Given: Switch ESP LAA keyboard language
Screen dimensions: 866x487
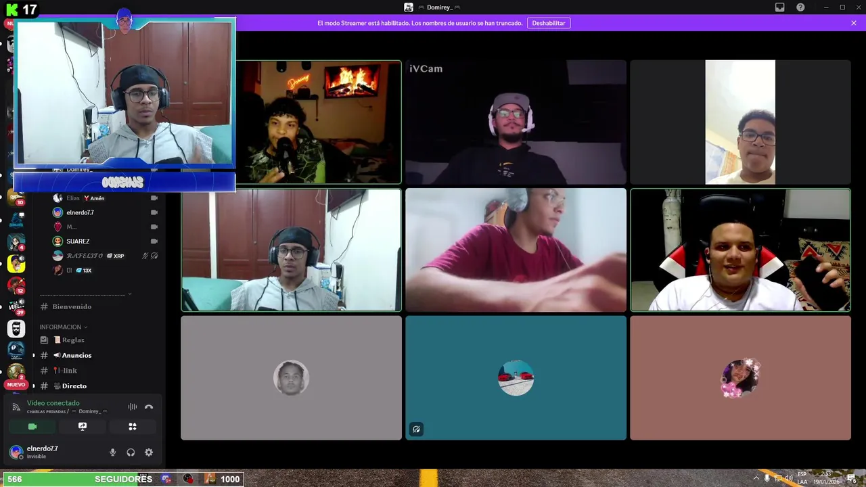Looking at the screenshot, I should [x=802, y=478].
